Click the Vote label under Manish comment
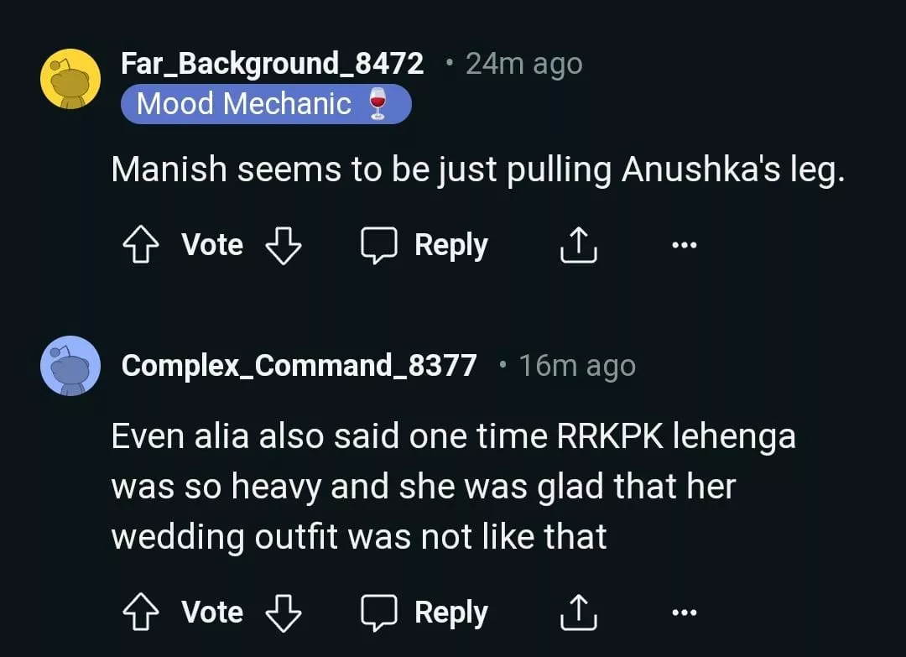Viewport: 906px width, 657px height. (x=212, y=245)
